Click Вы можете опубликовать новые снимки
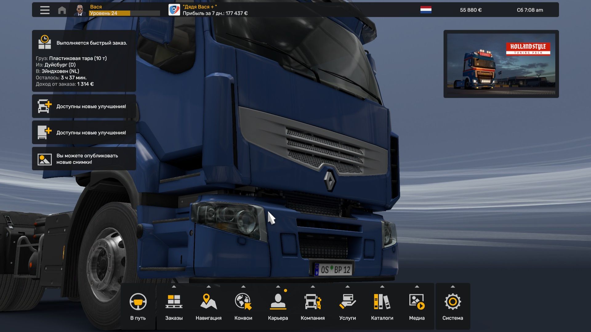The image size is (591, 332). point(84,159)
